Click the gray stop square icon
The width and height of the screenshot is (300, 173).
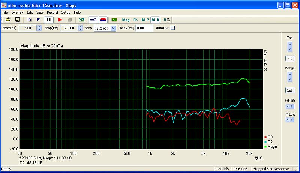69,20
